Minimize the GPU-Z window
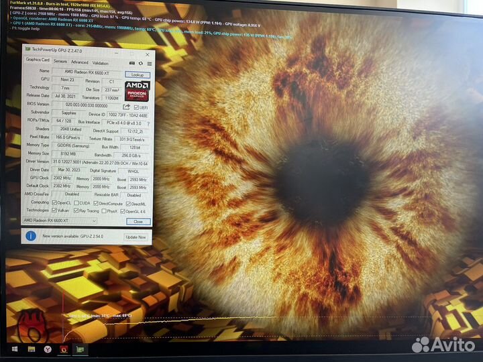Image resolution: width=483 pixels, height=362 pixels. point(117,53)
